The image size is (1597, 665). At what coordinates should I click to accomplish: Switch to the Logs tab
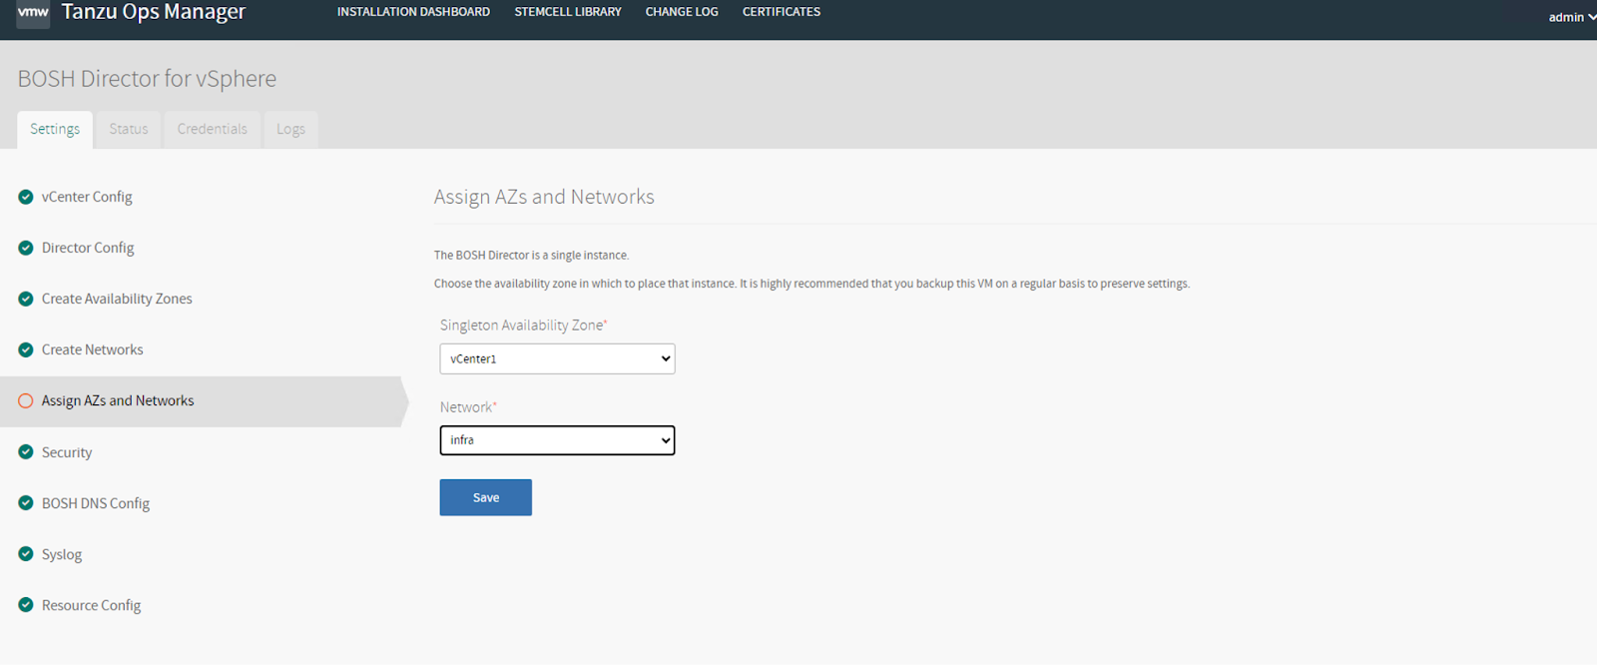point(290,129)
